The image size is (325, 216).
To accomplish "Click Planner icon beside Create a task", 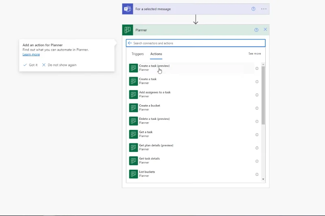I will pyautogui.click(x=134, y=81).
